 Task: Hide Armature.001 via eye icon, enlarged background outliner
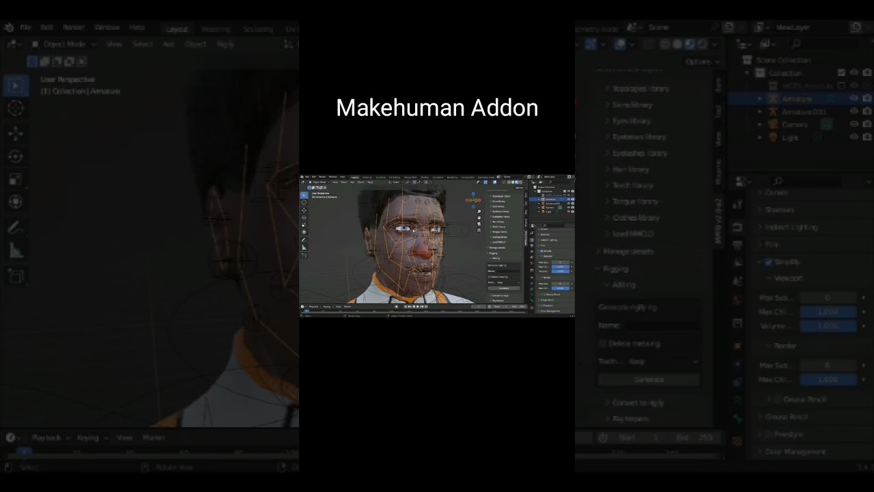854,111
